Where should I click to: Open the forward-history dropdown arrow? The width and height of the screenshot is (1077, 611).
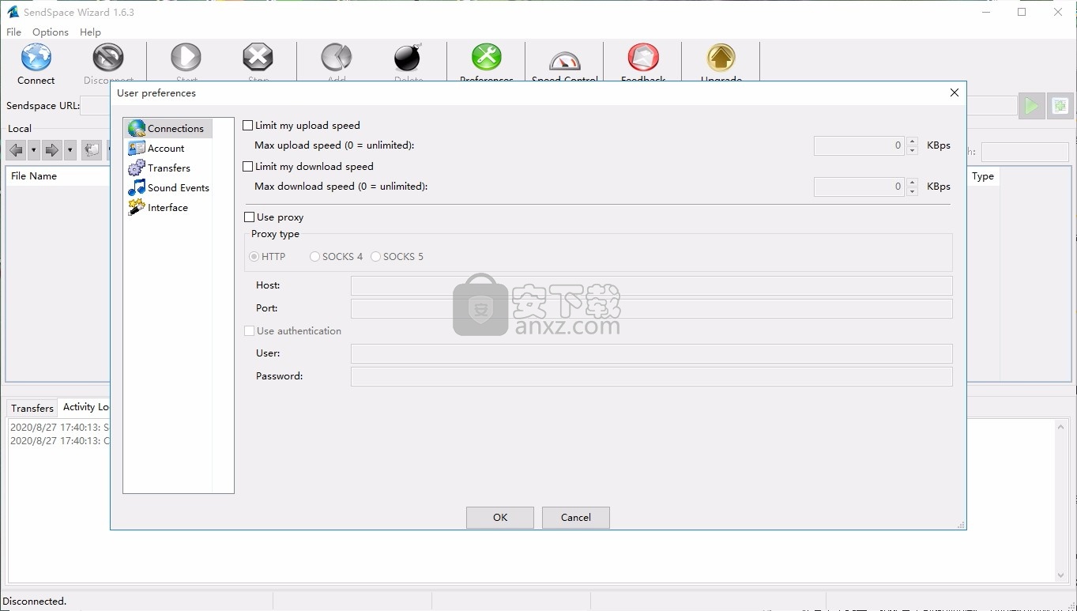pos(70,149)
